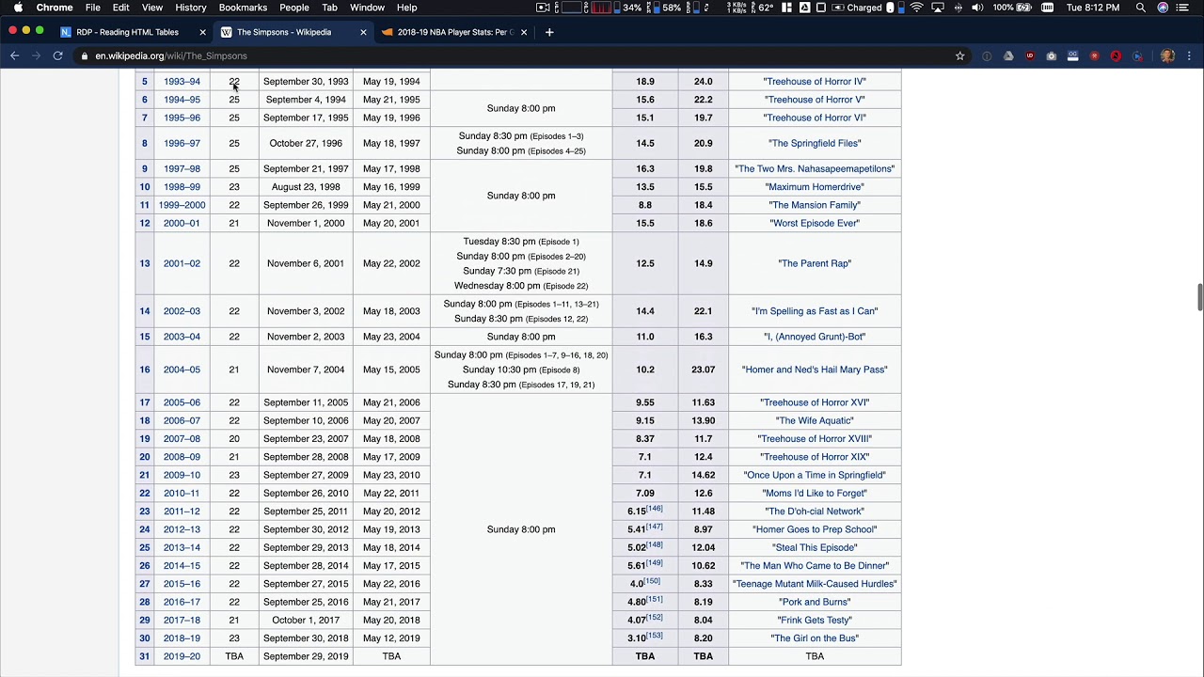Open Siri from the menu bar
Viewport: 1204px width, 677px height.
click(1164, 8)
